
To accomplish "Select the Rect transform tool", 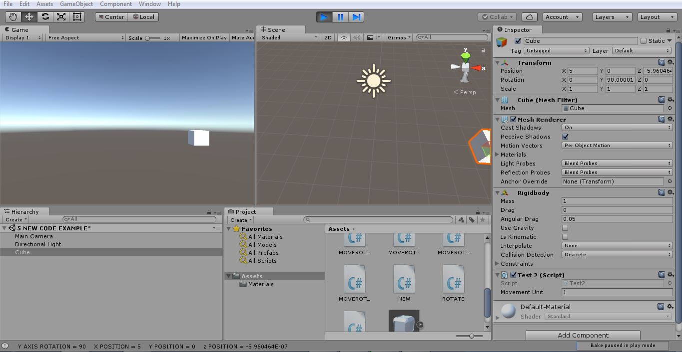I will click(x=76, y=16).
